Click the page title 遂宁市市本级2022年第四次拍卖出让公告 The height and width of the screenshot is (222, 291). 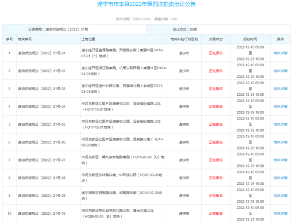pos(146,4)
